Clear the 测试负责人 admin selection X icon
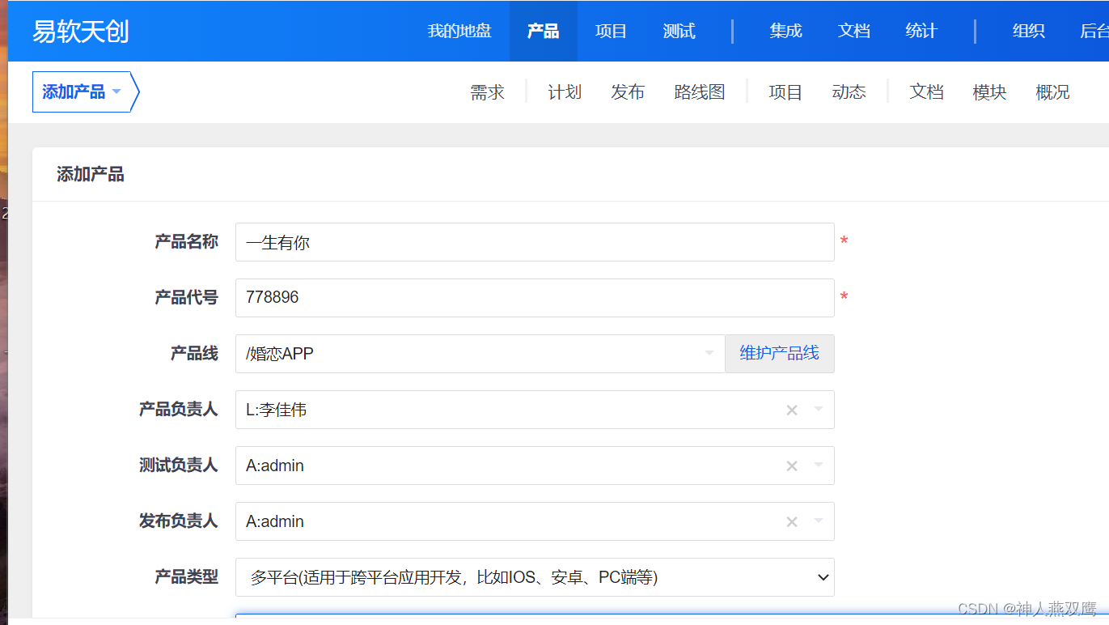 (792, 466)
